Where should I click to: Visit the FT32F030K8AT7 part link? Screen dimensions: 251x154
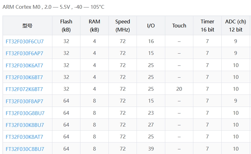pyautogui.click(x=24, y=137)
